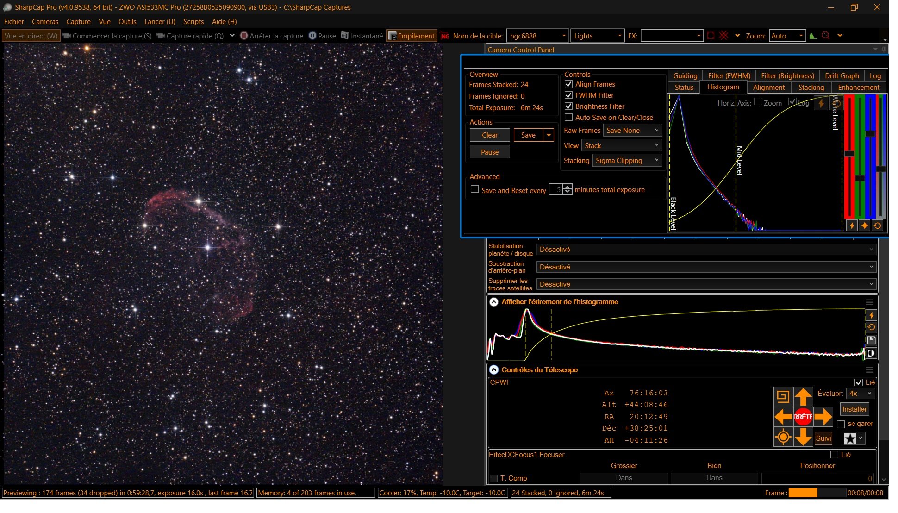
Task: Toggle the red reticule crosshair overlay icon
Action: (724, 36)
